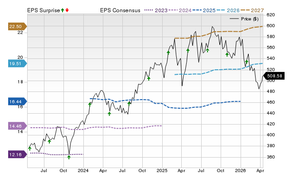Click the Price ($) legend entry
290x173 pixels.
[244, 19]
